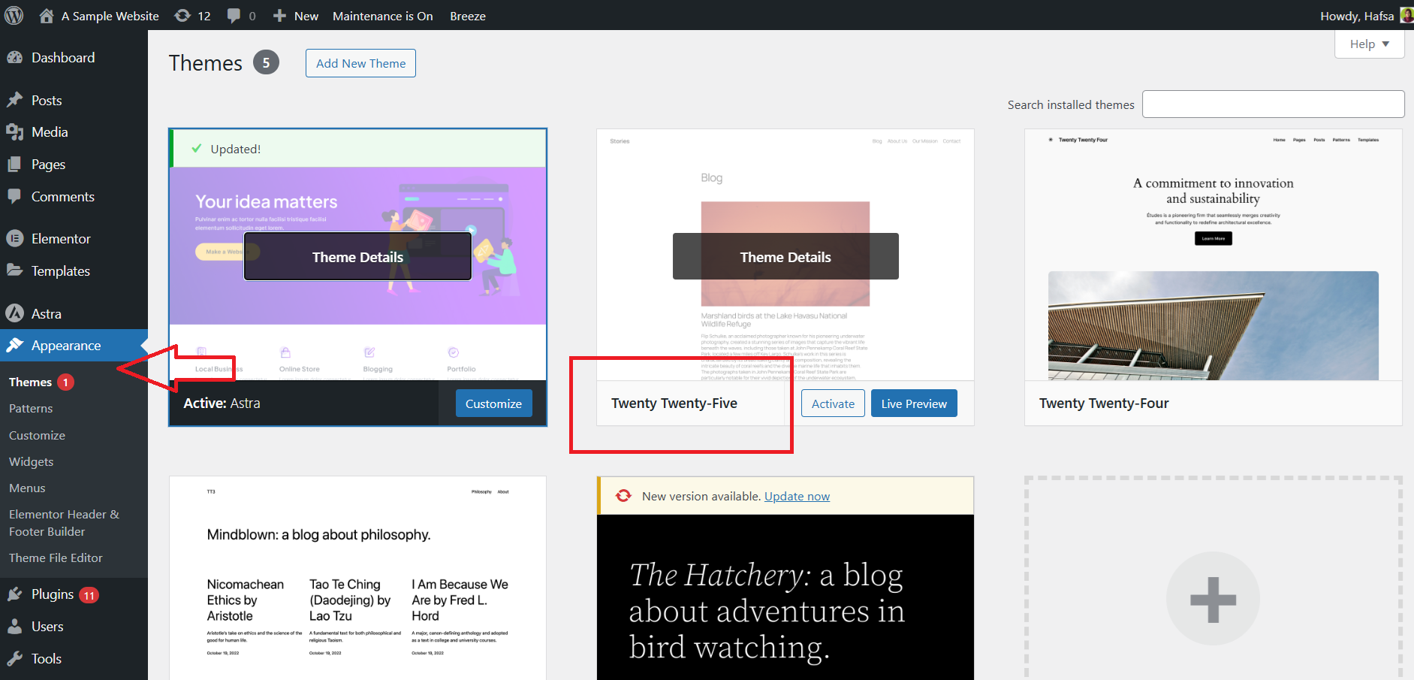
Task: Click inside the Search installed themes field
Action: pyautogui.click(x=1272, y=104)
